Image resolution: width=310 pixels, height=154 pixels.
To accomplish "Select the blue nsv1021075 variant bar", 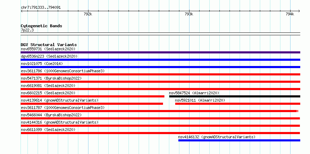I will 160,67.
